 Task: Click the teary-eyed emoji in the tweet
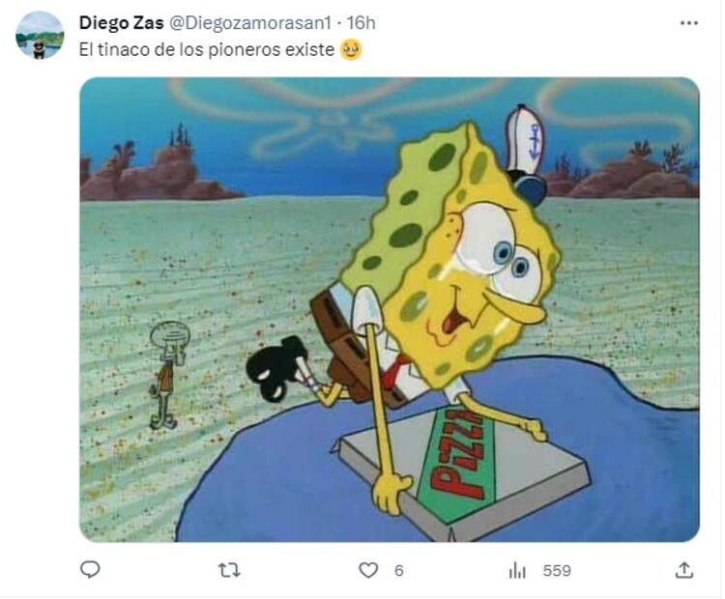(x=351, y=50)
